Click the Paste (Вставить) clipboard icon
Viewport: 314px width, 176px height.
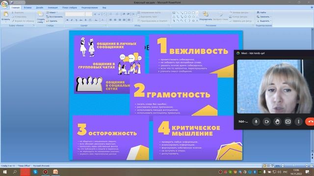point(5,14)
